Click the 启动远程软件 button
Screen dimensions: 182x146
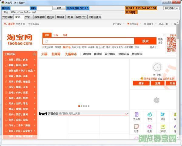pyautogui.click(x=171, y=8)
